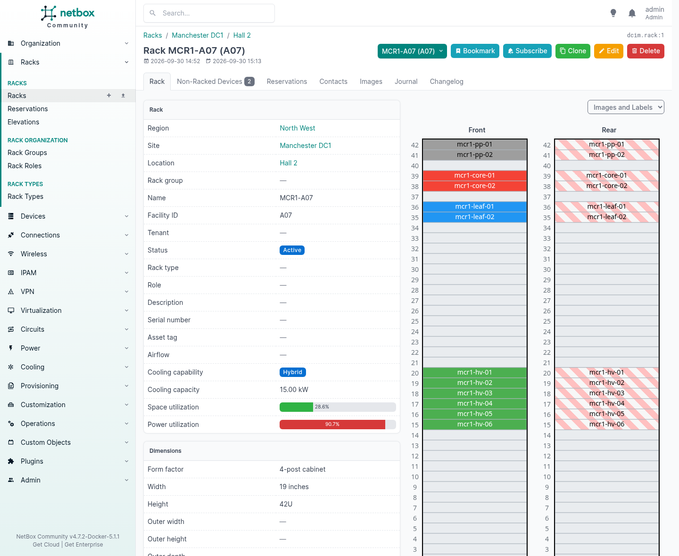Follow the North West region link
The height and width of the screenshot is (556, 679).
pos(298,128)
